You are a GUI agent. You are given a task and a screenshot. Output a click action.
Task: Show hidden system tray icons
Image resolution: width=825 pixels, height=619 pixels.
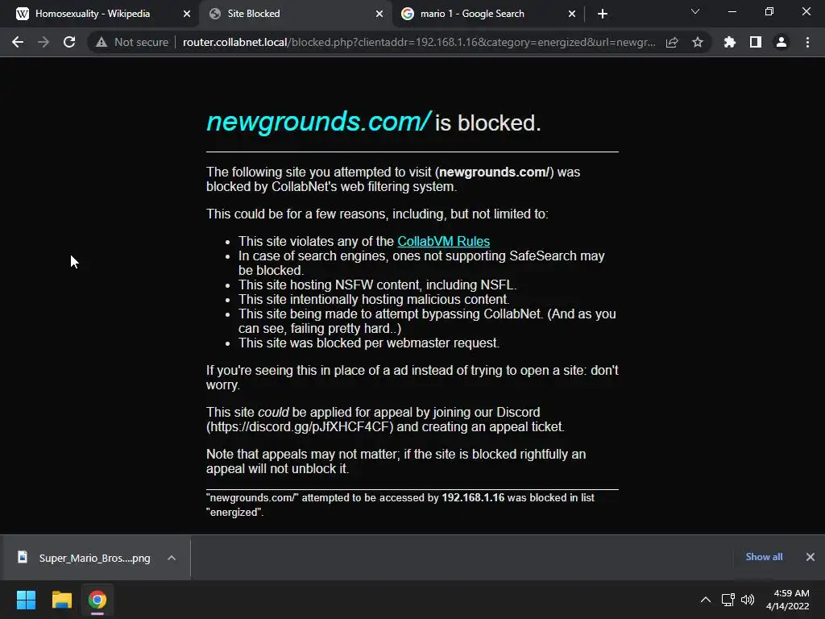706,600
